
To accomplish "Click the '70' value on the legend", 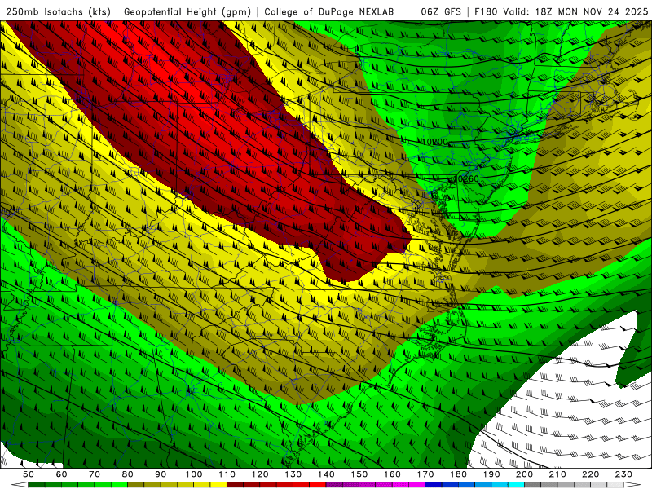I will pyautogui.click(x=95, y=474).
